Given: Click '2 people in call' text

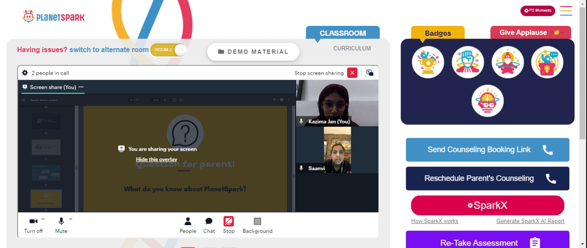Looking at the screenshot, I should (50, 73).
